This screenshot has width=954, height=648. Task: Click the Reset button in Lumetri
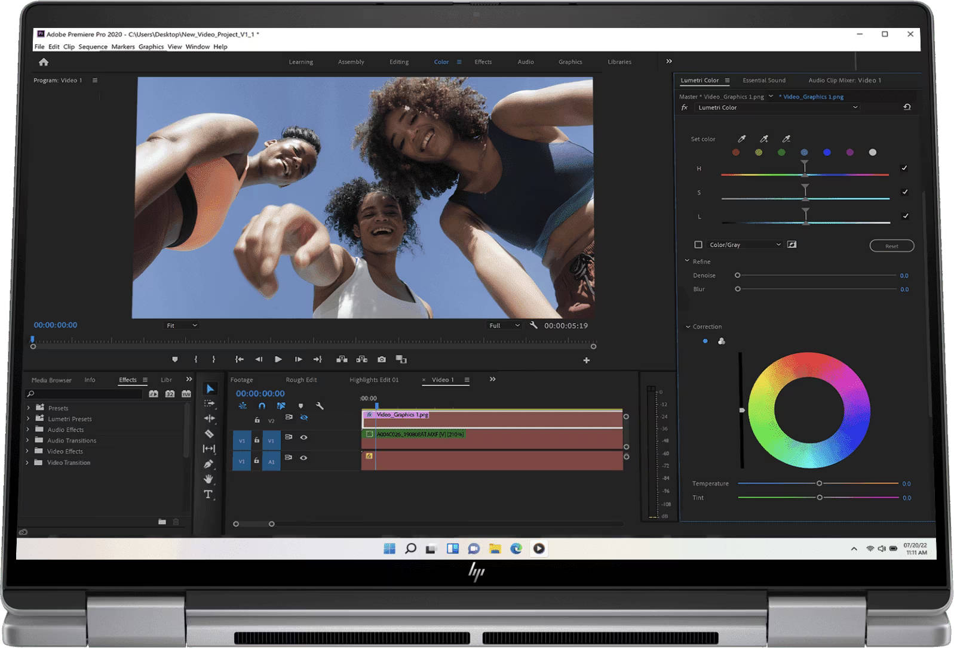point(891,246)
